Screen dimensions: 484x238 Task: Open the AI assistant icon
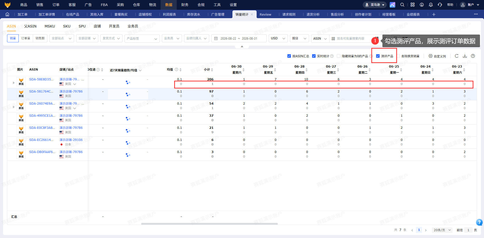pyautogui.click(x=392, y=5)
